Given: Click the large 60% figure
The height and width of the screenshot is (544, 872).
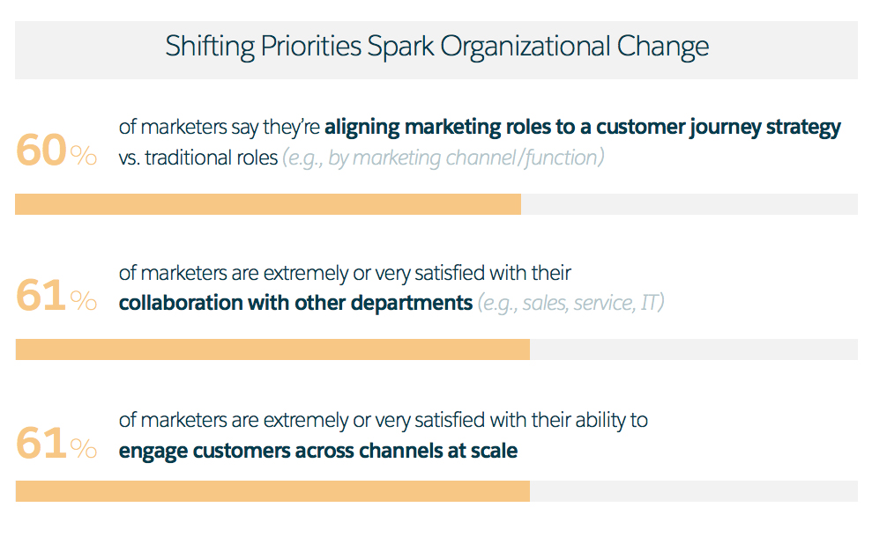Looking at the screenshot, I should (x=56, y=151).
